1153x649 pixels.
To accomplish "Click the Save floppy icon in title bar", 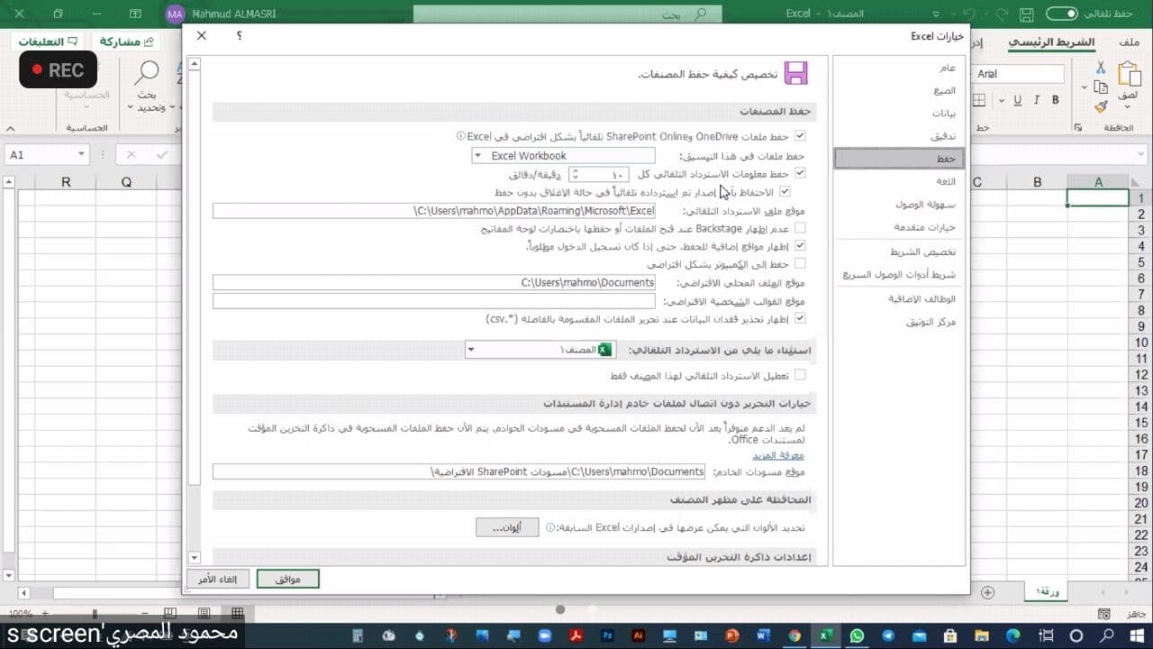I will click(x=1028, y=14).
